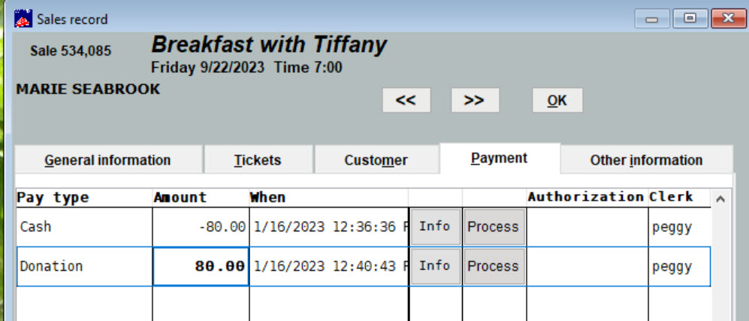Select the Donation pay type cell
This screenshot has height=321, width=749.
click(x=85, y=267)
